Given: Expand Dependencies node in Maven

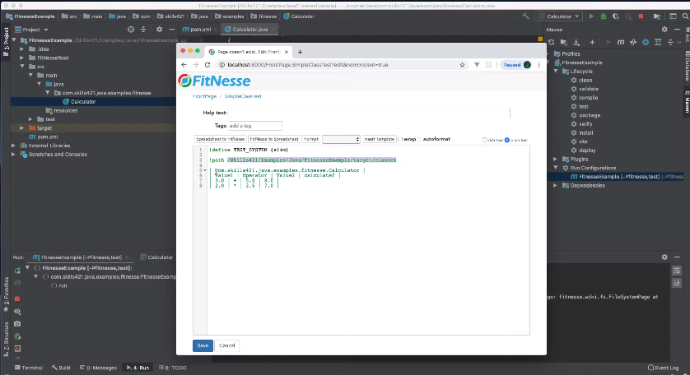Looking at the screenshot, I should 555,186.
